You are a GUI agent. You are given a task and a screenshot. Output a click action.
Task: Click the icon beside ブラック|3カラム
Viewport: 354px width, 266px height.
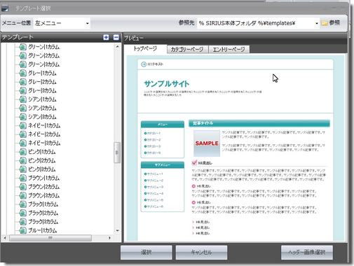(22, 222)
